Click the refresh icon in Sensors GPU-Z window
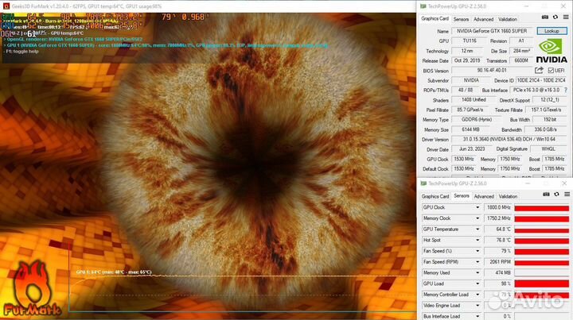The height and width of the screenshot is (320, 573). 556,195
